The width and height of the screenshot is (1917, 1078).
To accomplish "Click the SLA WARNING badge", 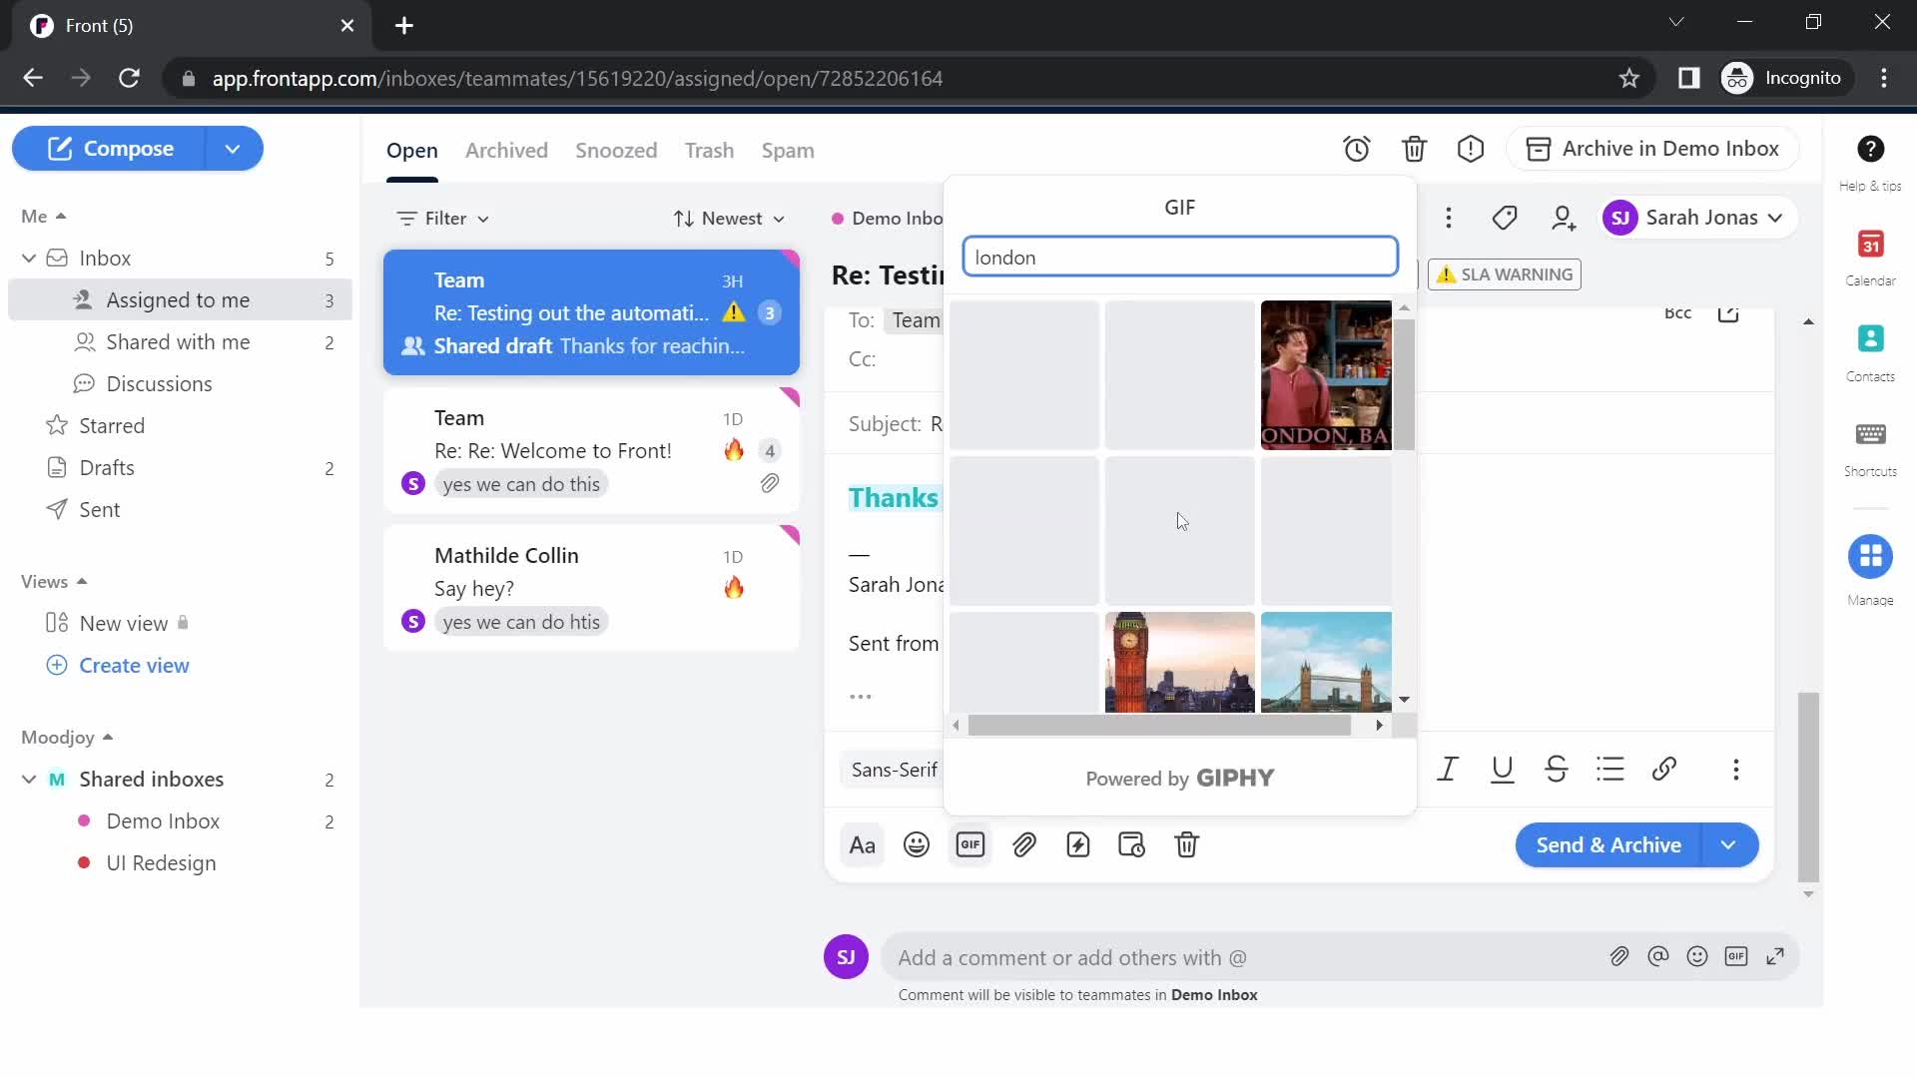I will (1505, 274).
